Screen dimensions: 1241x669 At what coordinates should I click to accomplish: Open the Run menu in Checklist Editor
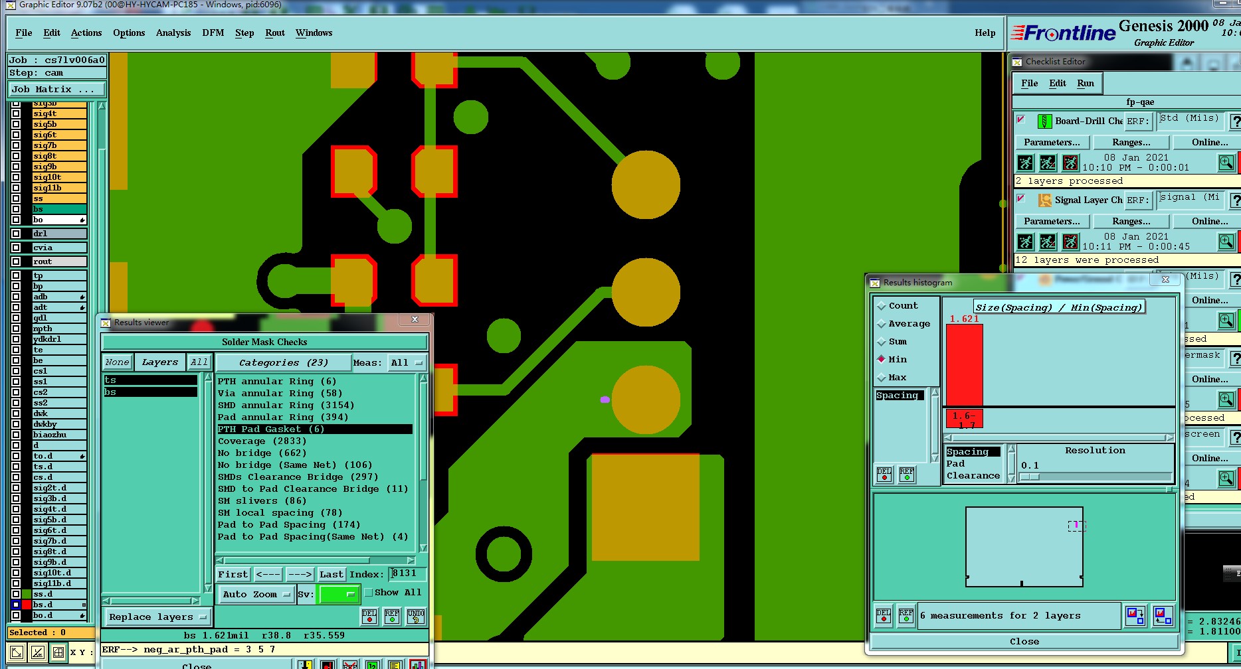coord(1086,84)
